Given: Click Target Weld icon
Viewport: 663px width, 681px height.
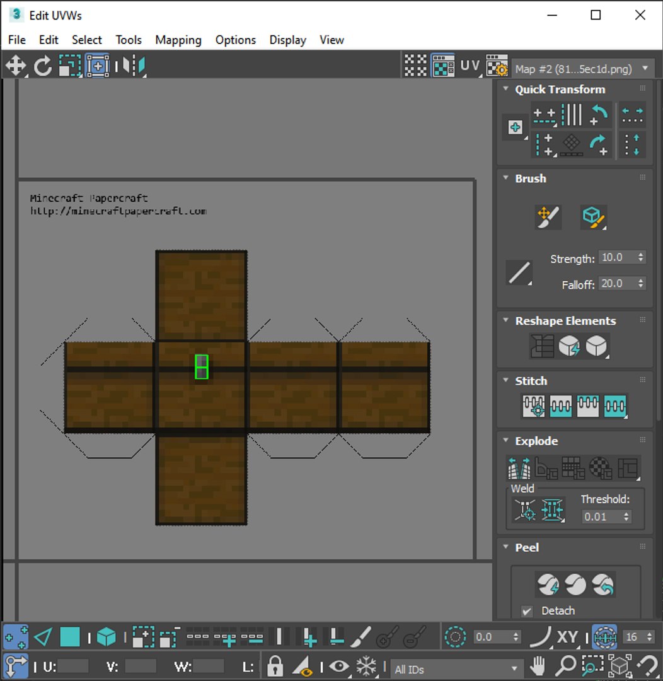Looking at the screenshot, I should pos(524,509).
